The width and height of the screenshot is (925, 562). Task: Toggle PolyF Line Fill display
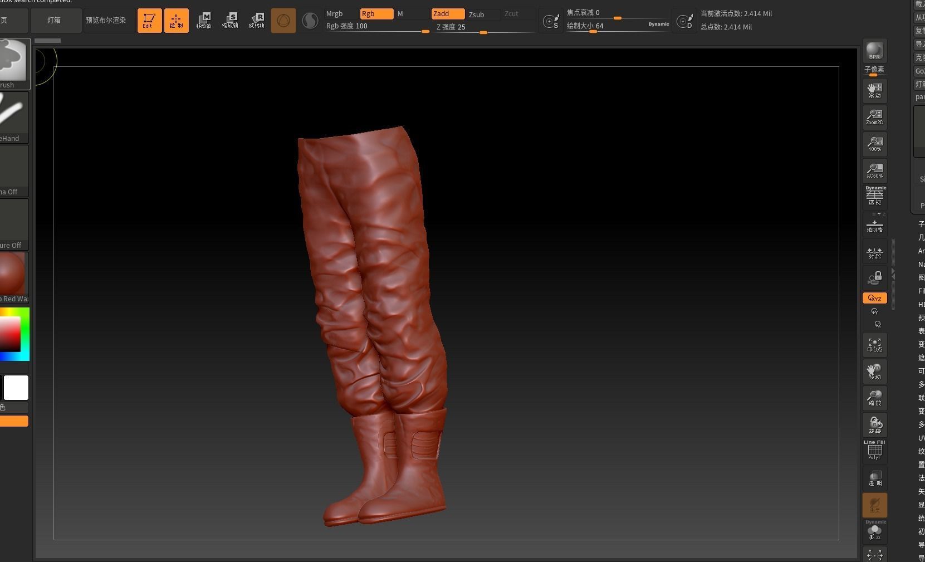874,451
